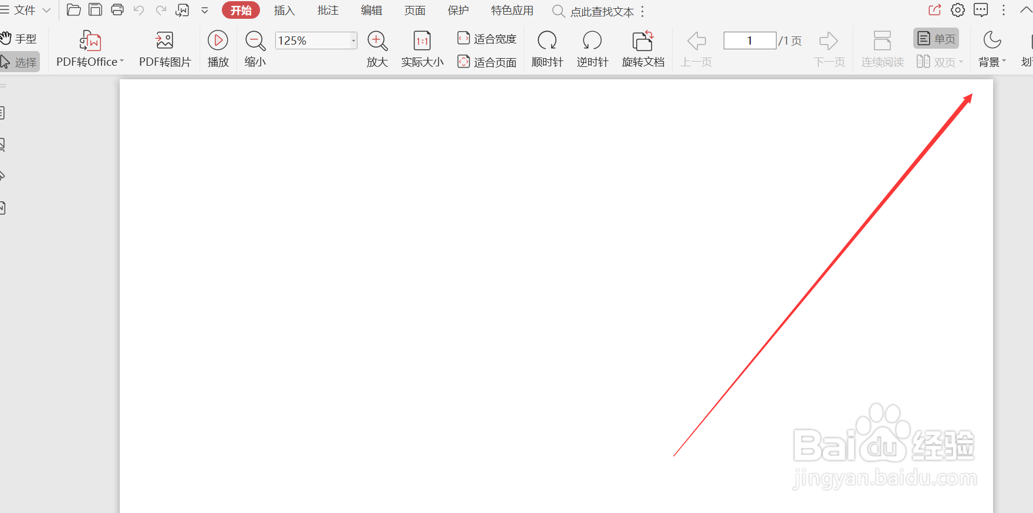This screenshot has height=513, width=1033.
Task: Click 旋转文档 rotate document
Action: point(643,50)
